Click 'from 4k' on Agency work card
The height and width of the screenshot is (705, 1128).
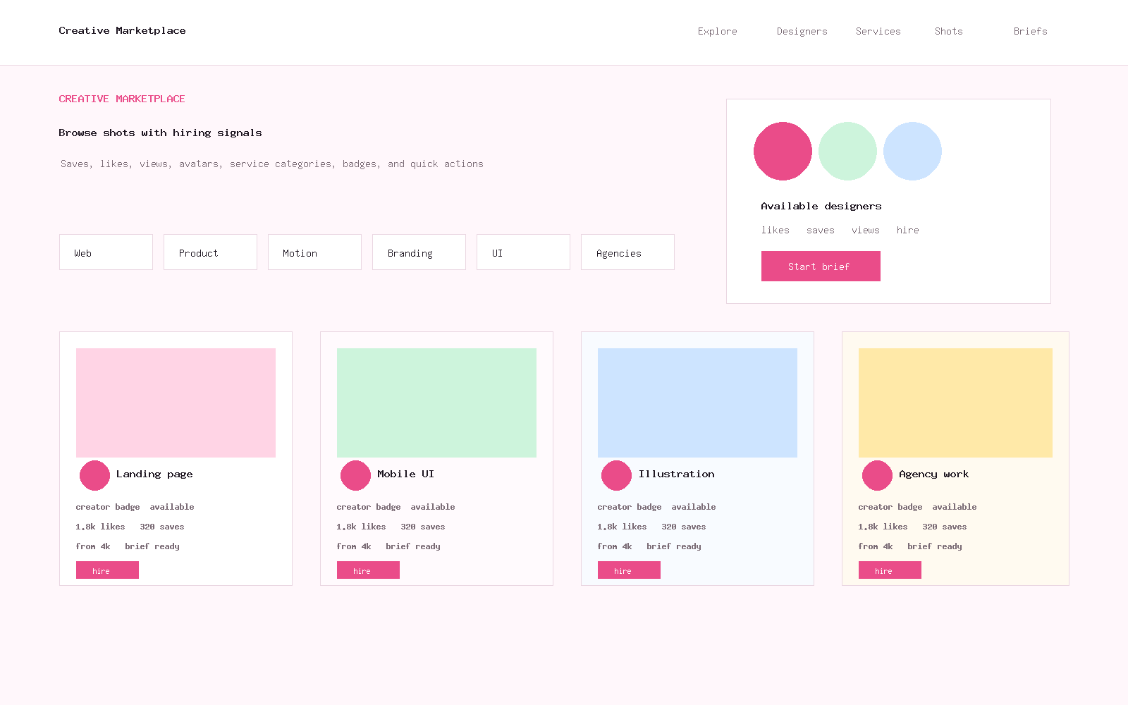[876, 546]
